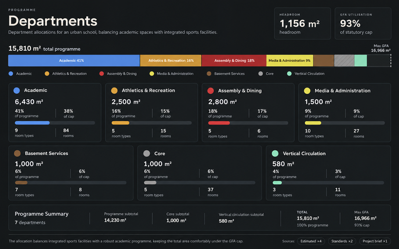Viewport: 399px width, 249px height.
Task: Click the Assembly & Dining card progress bar
Action: coord(248,123)
